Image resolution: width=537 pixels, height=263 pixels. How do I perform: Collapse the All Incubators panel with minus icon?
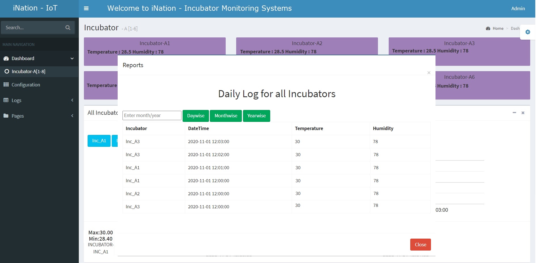click(x=514, y=113)
